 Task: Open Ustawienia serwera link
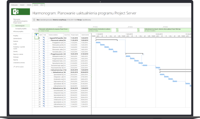click(19, 63)
